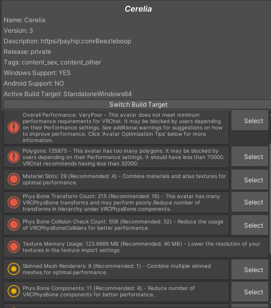Click Switch Build Target button
Image resolution: width=271 pixels, height=308 pixels.
[137, 105]
